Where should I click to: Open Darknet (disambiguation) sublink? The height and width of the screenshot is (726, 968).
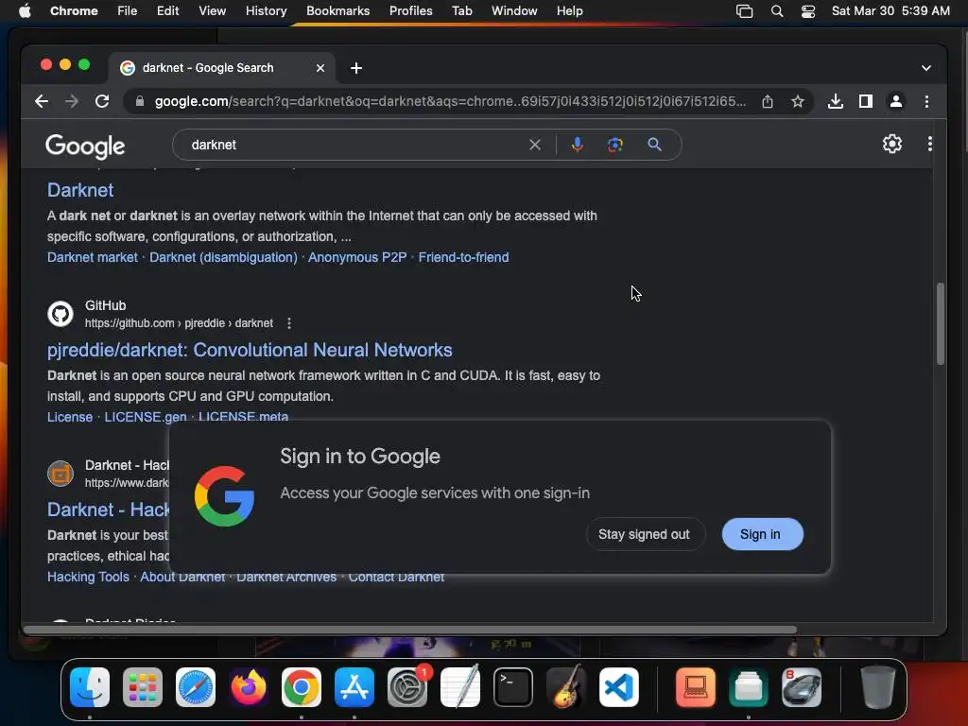(223, 257)
